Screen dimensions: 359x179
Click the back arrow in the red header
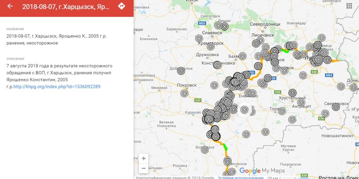(10, 6)
